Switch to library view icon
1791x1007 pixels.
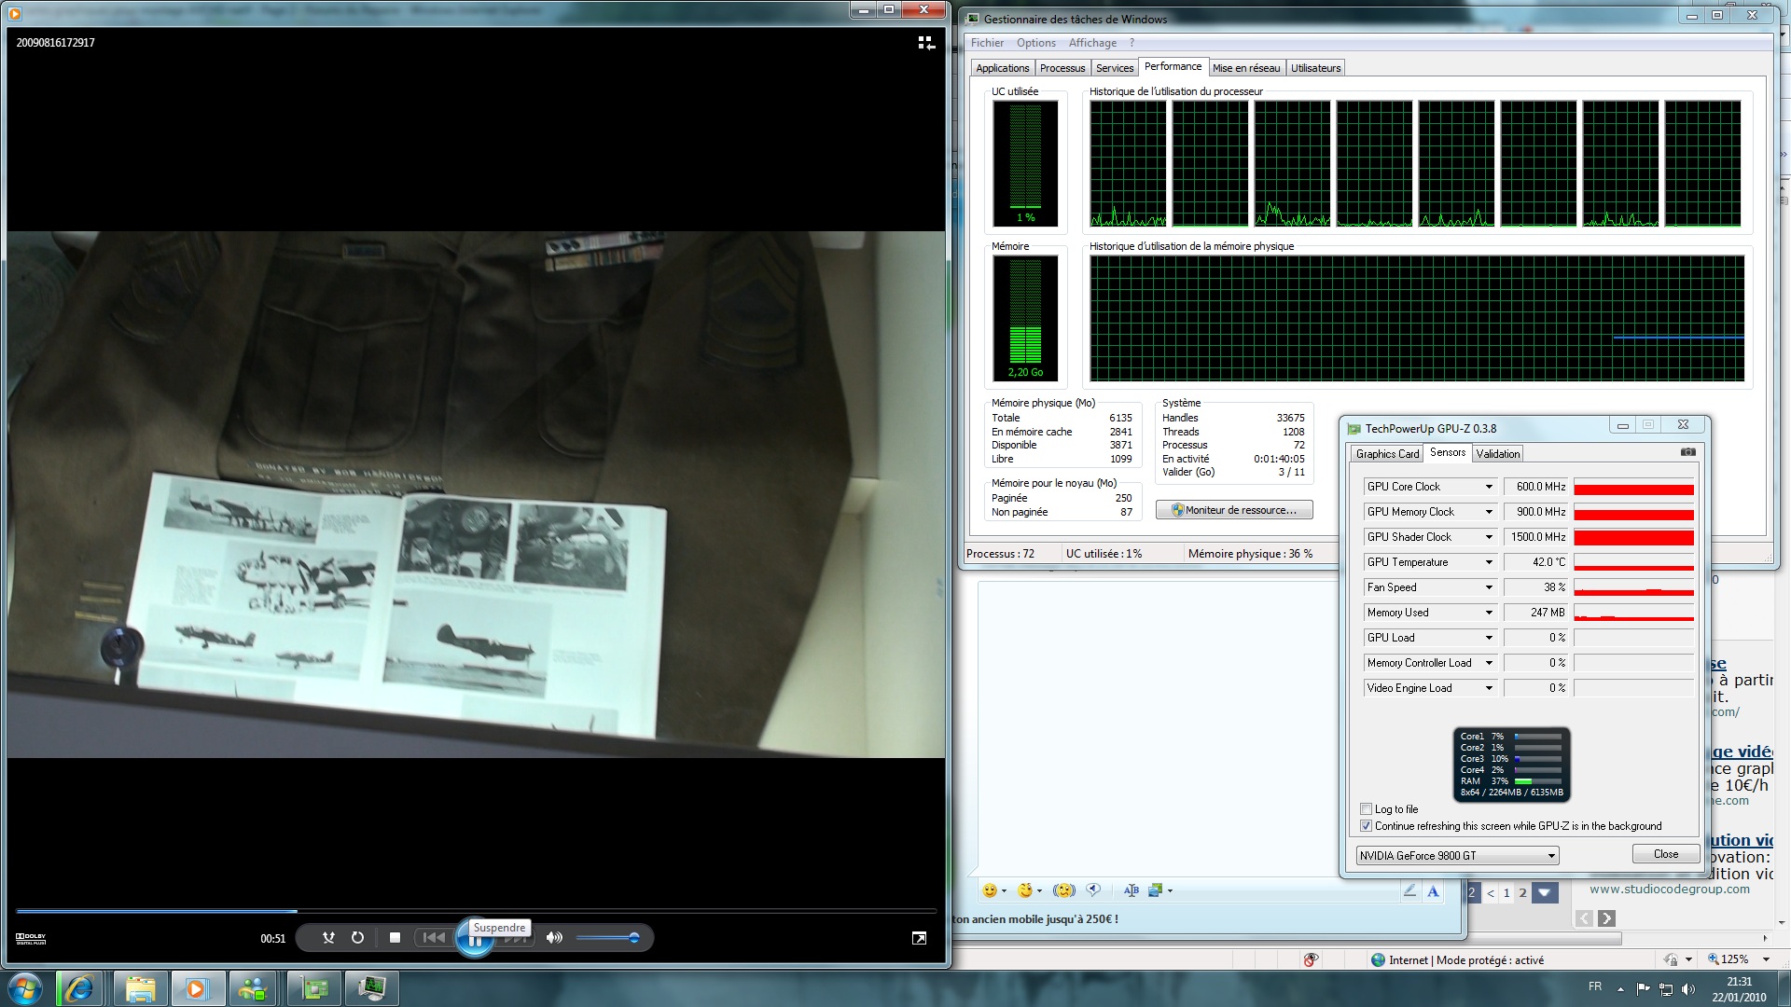point(925,43)
